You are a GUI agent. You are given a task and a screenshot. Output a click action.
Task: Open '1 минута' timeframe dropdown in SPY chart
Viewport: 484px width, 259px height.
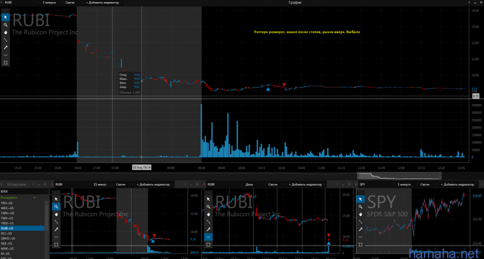click(x=406, y=185)
